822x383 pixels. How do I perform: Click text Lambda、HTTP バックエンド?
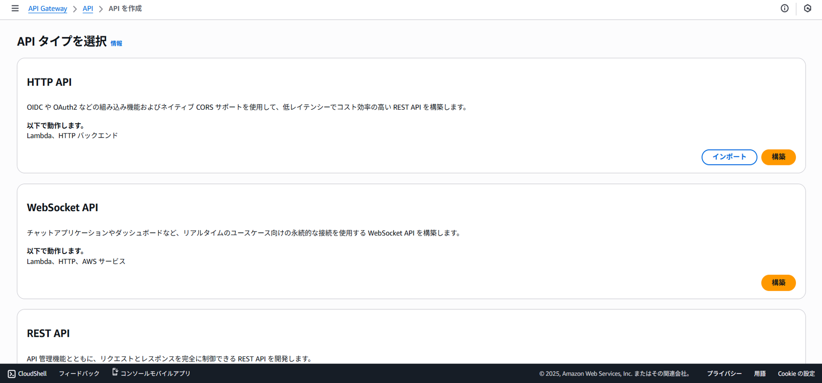[72, 136]
